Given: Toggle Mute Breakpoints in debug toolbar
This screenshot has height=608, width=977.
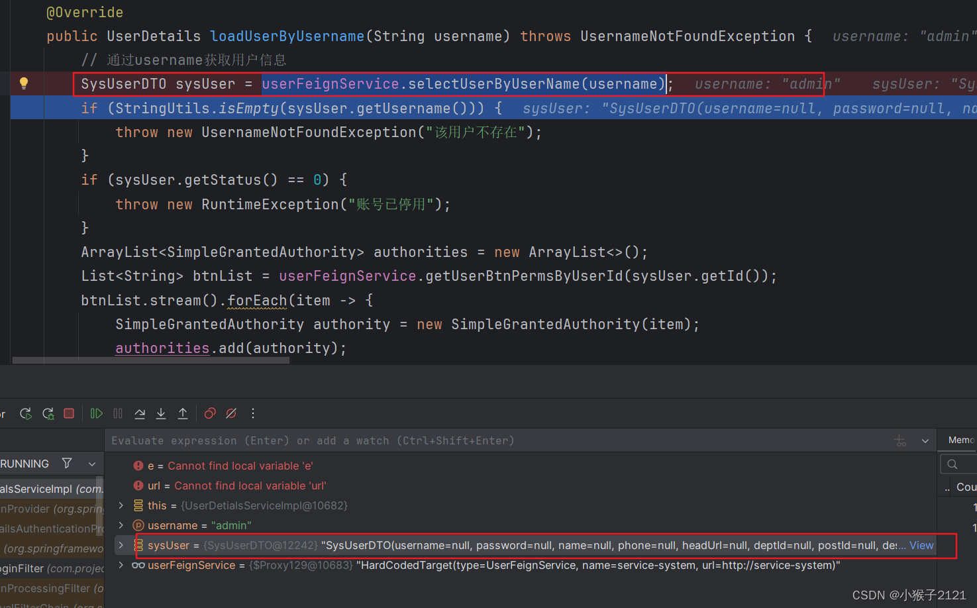Looking at the screenshot, I should pos(231,413).
